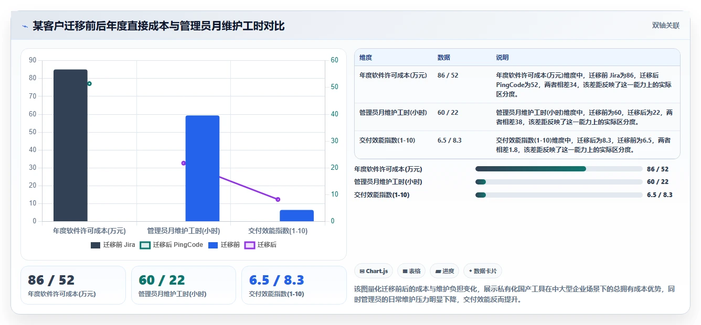Screen dimensions: 701x325
Task: Toggle the blue 迁移前 legend item
Action: click(224, 245)
